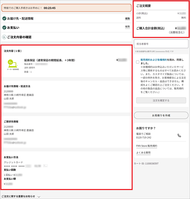Click the ご請求先情報 heading
The width and height of the screenshot is (190, 199).
tap(11, 122)
